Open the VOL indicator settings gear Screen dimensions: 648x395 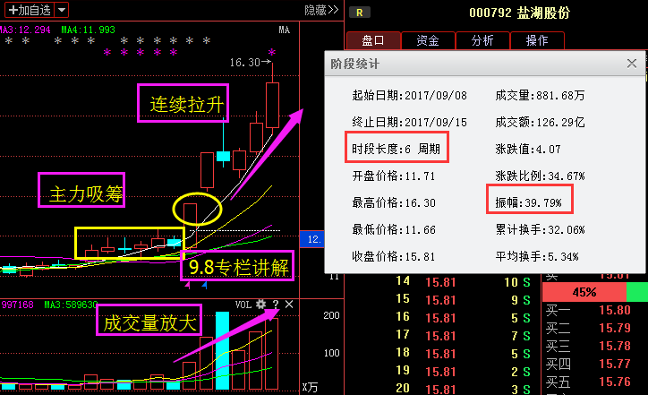tap(261, 305)
